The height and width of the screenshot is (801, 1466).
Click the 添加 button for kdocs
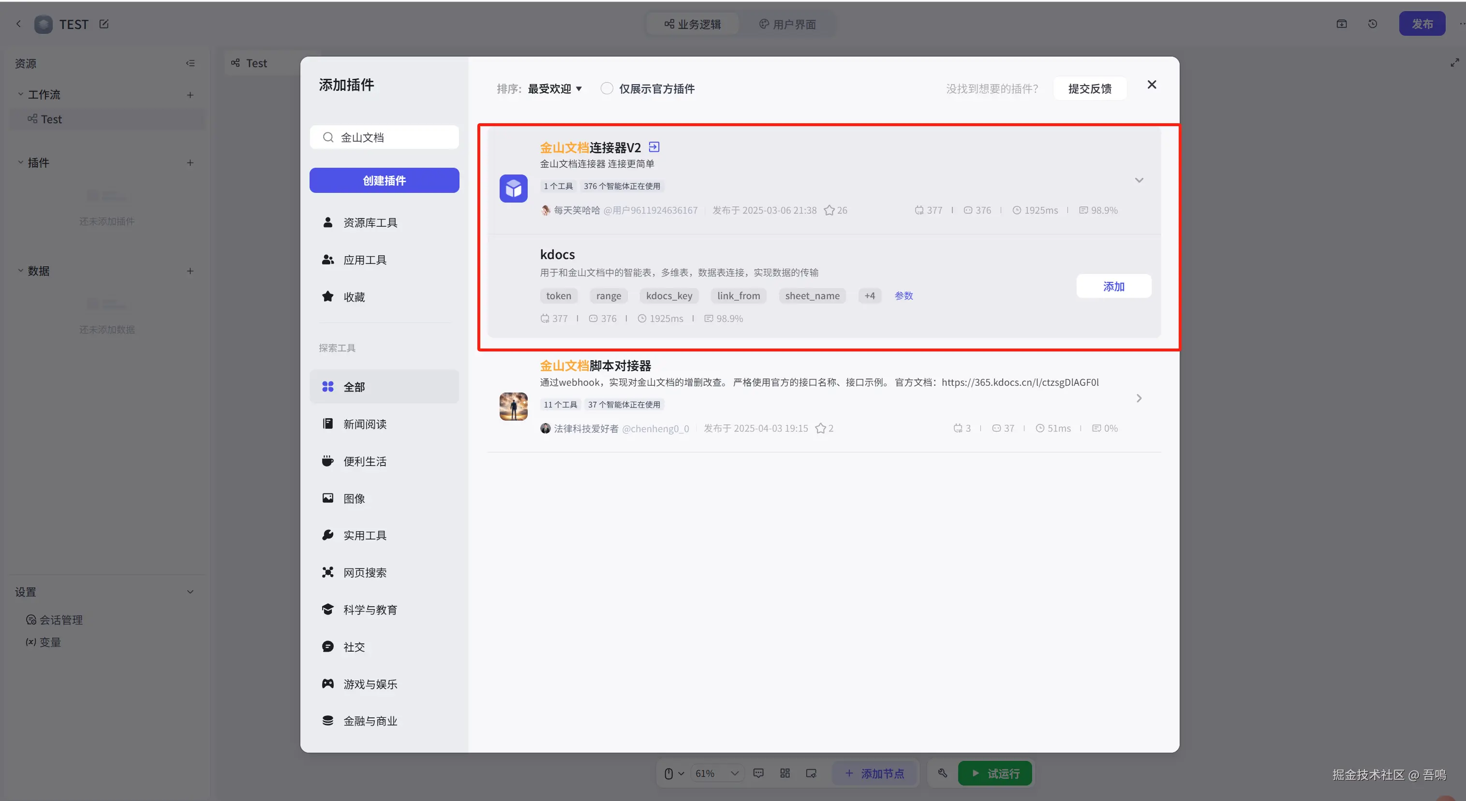[1113, 286]
